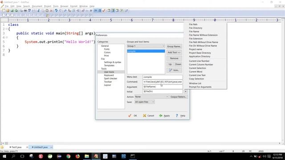Select the compile item in tool list
The width and height of the screenshot is (285, 160).
tap(146, 51)
